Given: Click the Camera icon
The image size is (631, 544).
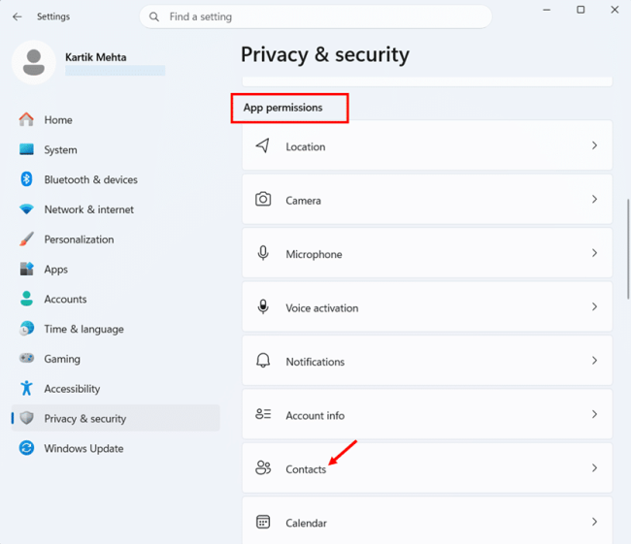Looking at the screenshot, I should (263, 200).
